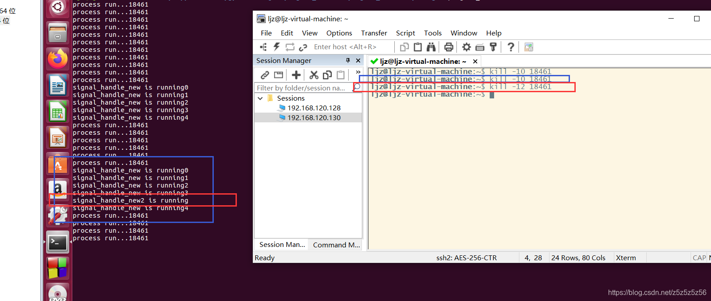This screenshot has width=711, height=301.
Task: Open Files manager in Ubuntu dock
Action: (58, 33)
